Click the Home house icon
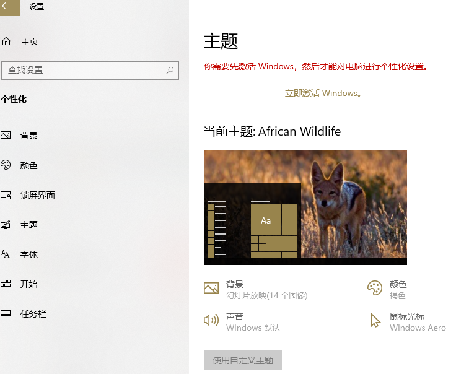 pos(6,41)
